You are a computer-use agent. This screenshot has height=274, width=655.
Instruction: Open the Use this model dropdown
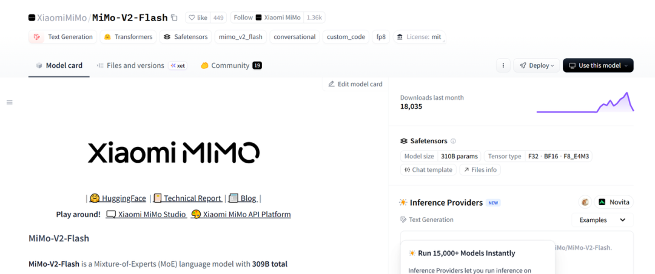[598, 65]
